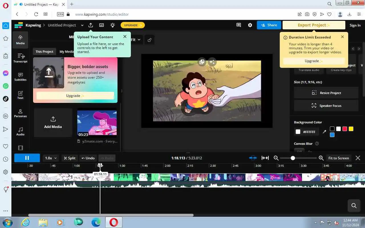365x228 pixels.
Task: Click the film strip icon below Audio
Action: coord(20,148)
